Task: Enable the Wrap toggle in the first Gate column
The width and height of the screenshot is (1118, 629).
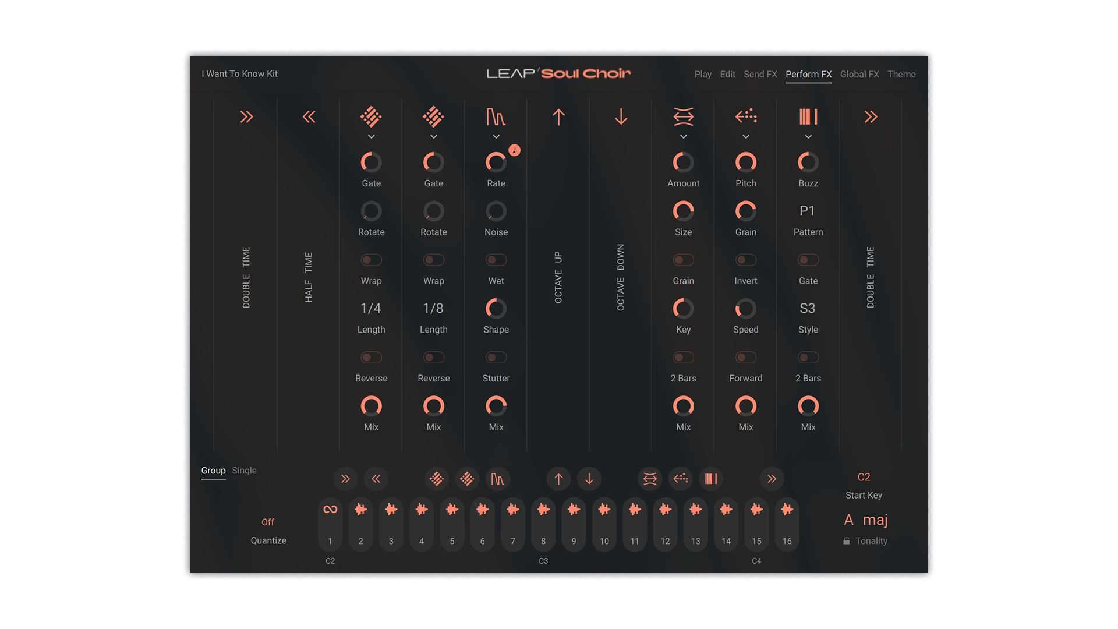Action: (x=371, y=260)
